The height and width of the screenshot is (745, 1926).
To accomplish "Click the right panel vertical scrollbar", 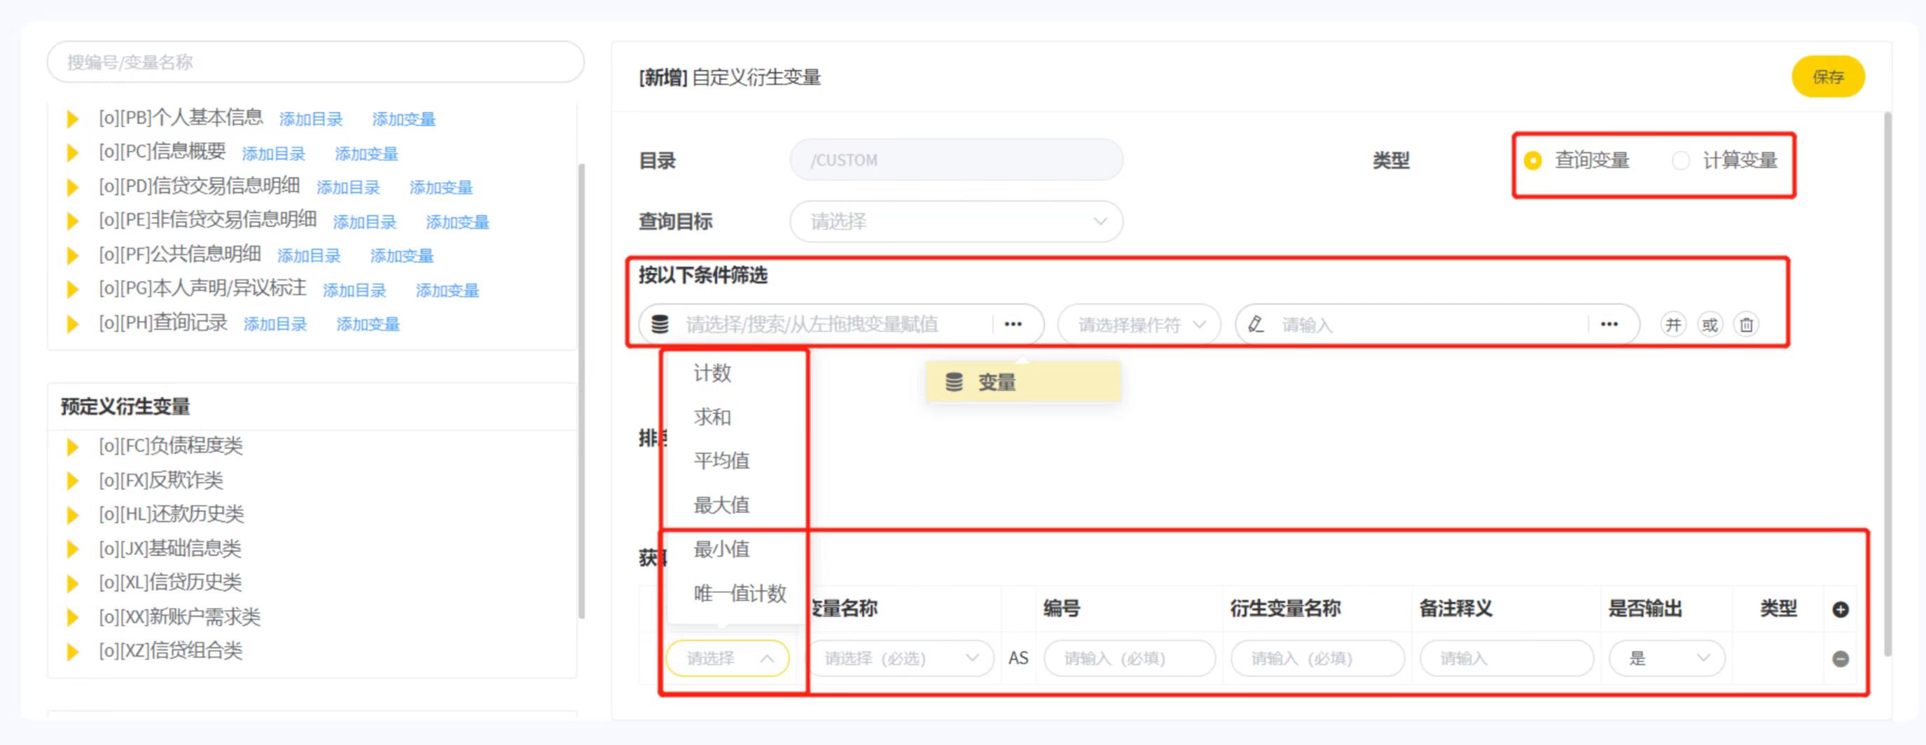I will point(1888,385).
